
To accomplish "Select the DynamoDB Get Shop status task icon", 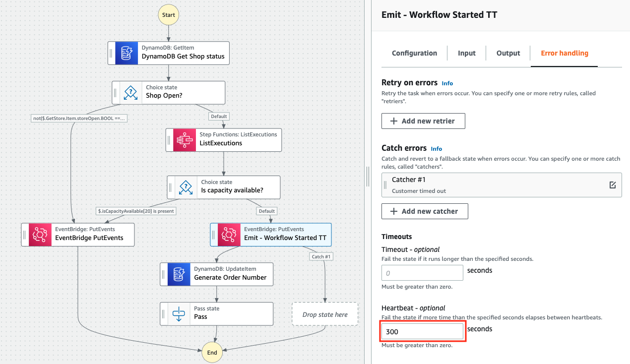I will pos(126,53).
